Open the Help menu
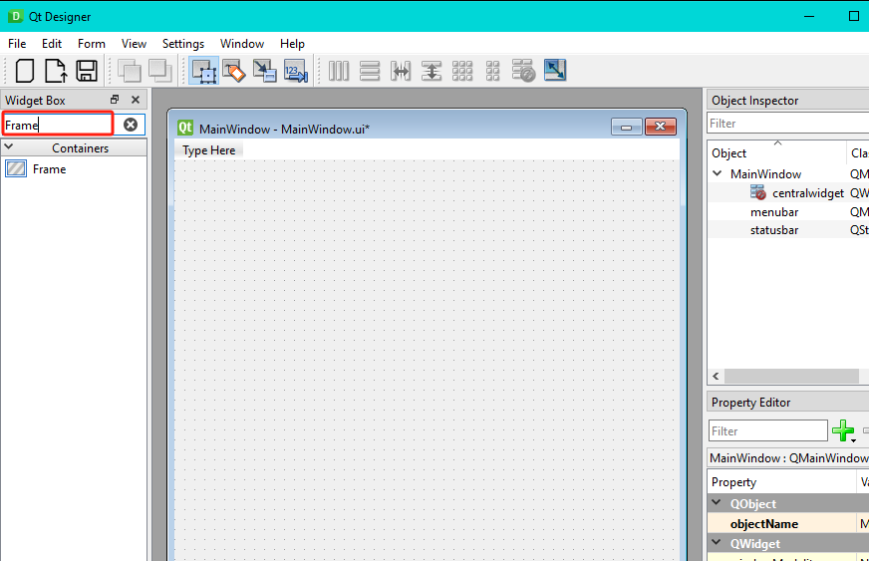The height and width of the screenshot is (561, 869). 292,44
